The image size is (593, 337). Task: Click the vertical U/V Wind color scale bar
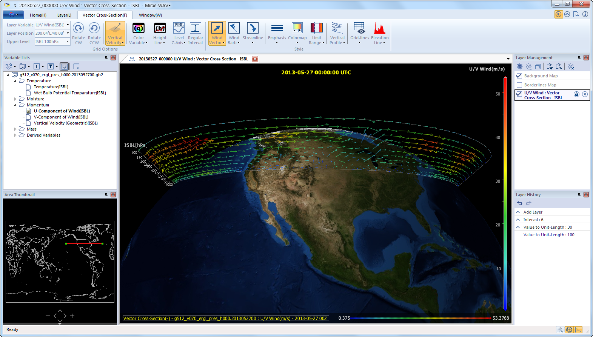[x=505, y=193]
